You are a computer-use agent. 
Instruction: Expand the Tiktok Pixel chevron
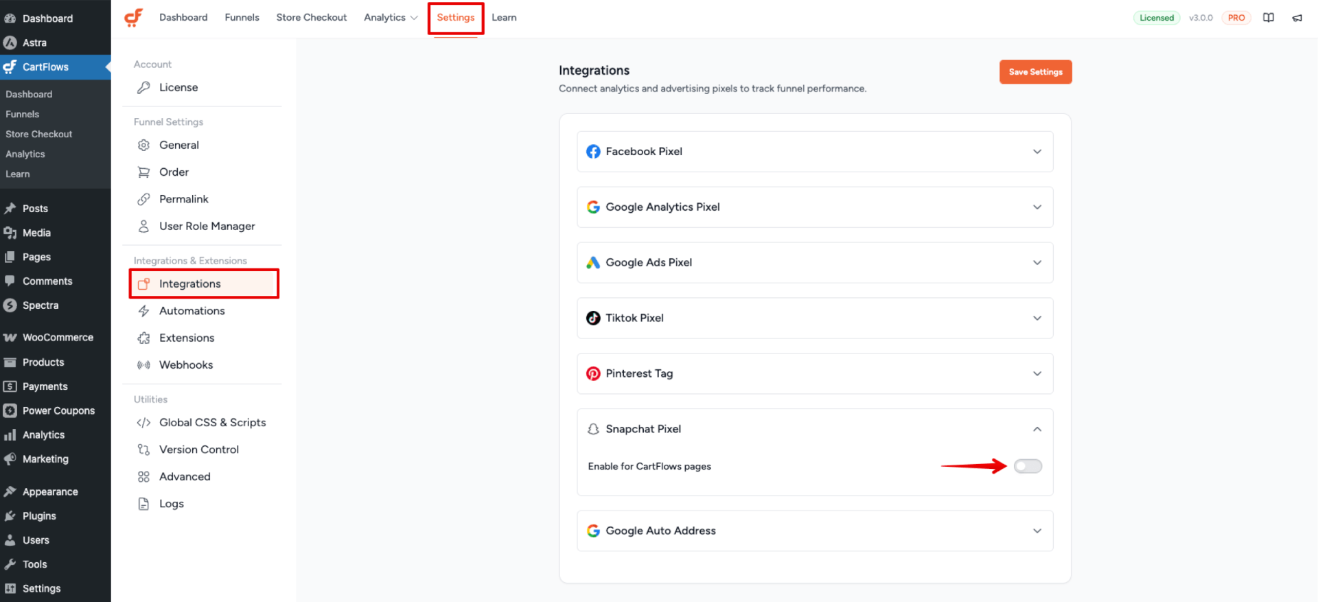(x=1037, y=318)
